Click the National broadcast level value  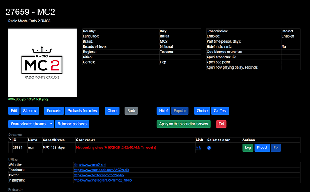pyautogui.click(x=166, y=47)
